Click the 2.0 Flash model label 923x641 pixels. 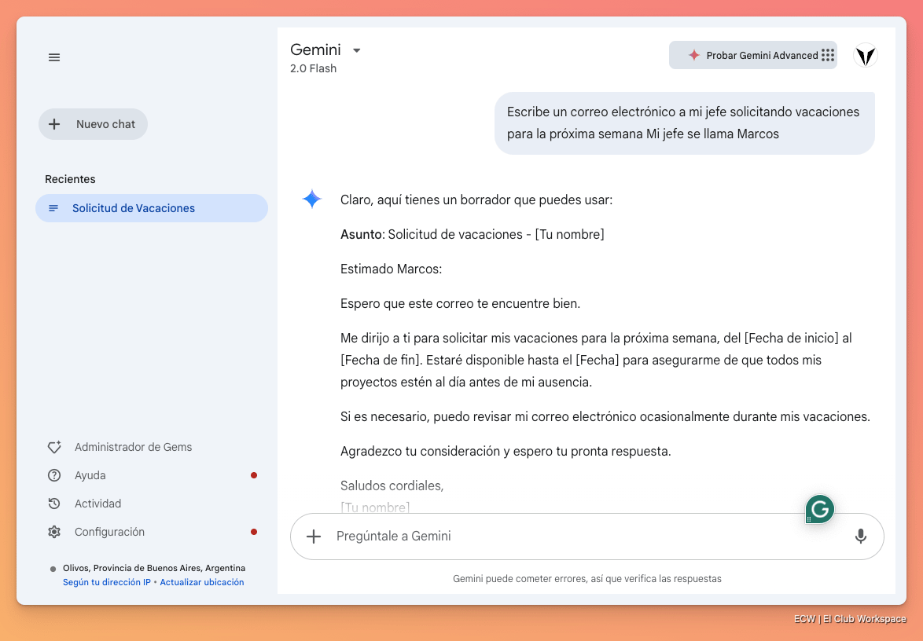pyautogui.click(x=313, y=68)
